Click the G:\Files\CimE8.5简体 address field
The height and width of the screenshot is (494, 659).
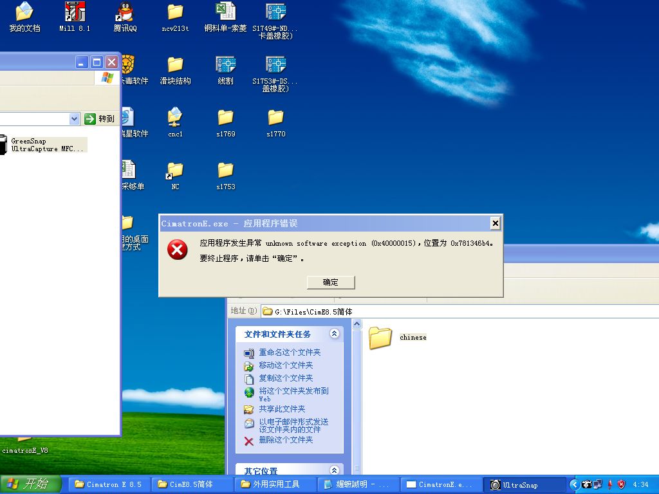tap(459, 311)
